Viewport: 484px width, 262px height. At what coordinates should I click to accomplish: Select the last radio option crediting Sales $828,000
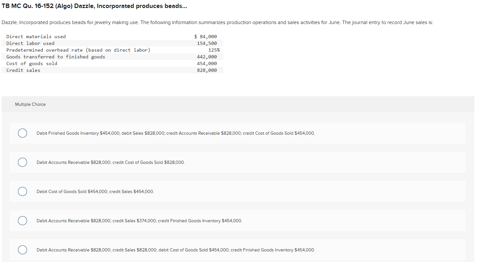coord(22,250)
